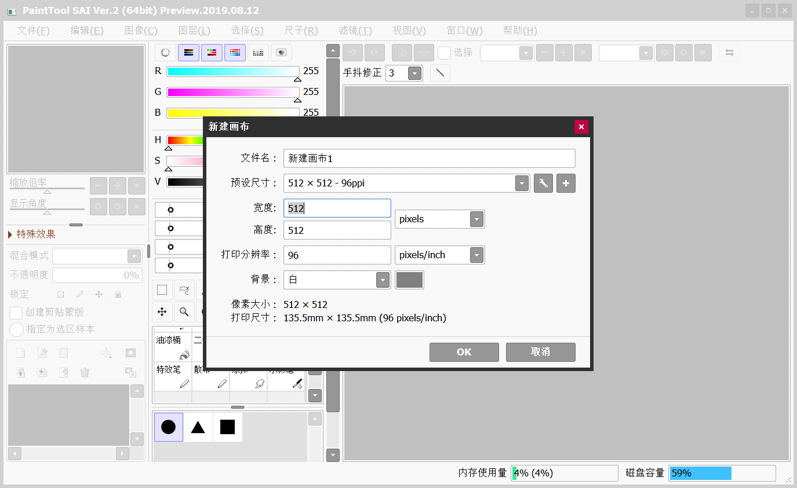Toggle the color wheel panel icon
797x488 pixels.
165,53
